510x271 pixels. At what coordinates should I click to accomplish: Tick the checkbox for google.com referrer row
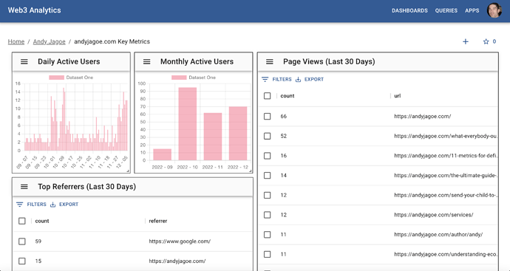[21, 241]
